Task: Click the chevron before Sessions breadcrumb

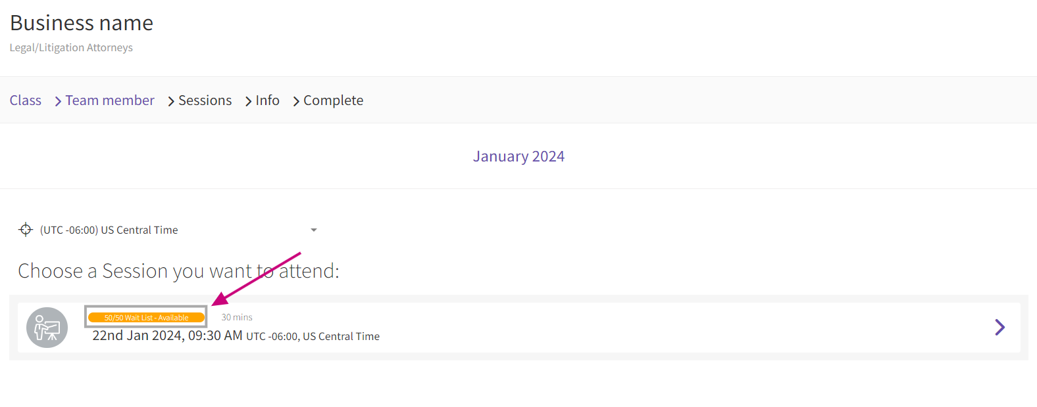Action: pos(171,101)
